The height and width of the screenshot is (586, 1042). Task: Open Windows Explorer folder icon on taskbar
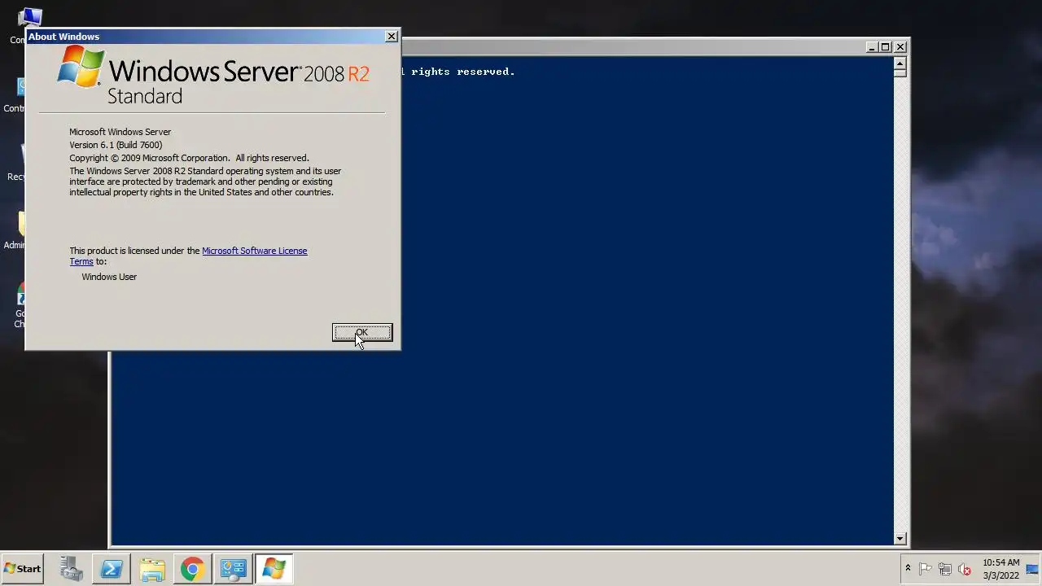[152, 569]
